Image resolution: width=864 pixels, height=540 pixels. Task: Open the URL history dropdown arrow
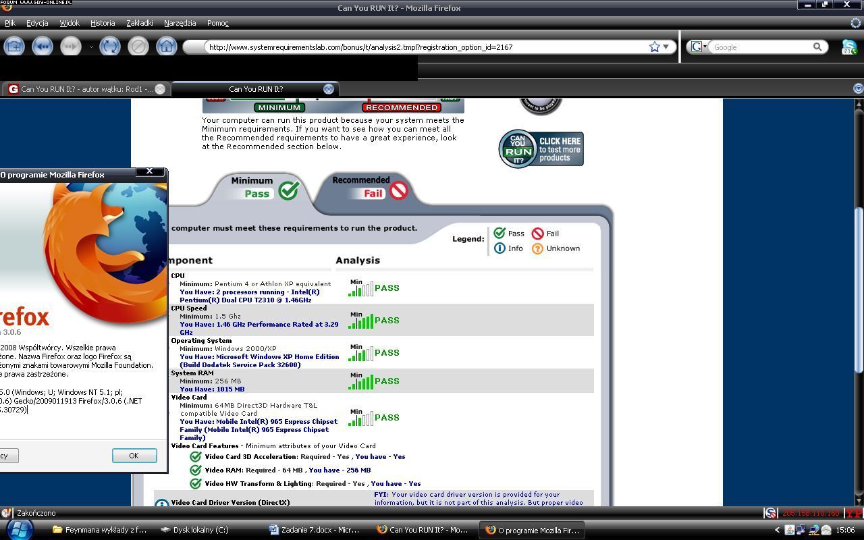pyautogui.click(x=666, y=47)
